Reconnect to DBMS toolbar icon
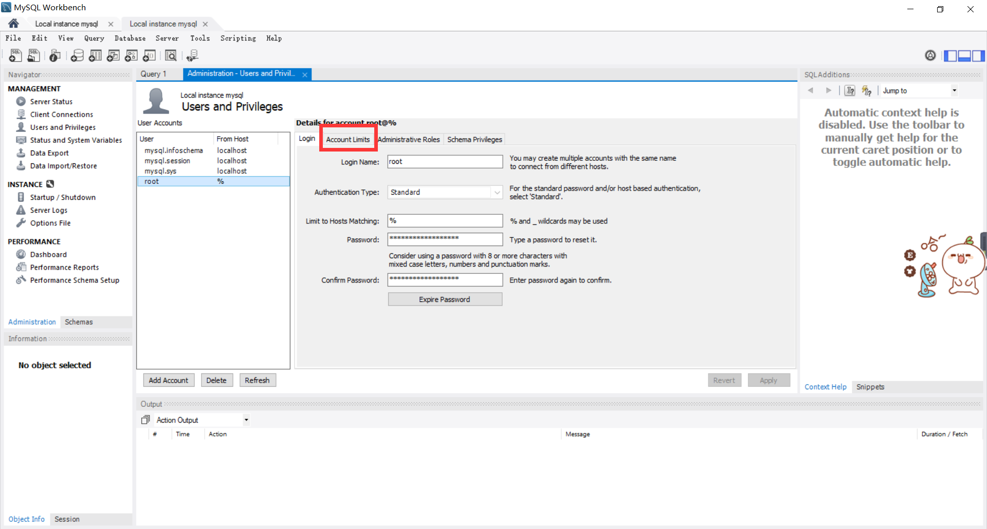The width and height of the screenshot is (987, 529). click(192, 55)
